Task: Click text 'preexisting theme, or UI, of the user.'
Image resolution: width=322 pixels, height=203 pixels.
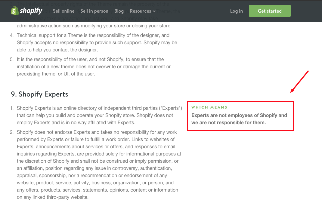Action: click(56, 74)
